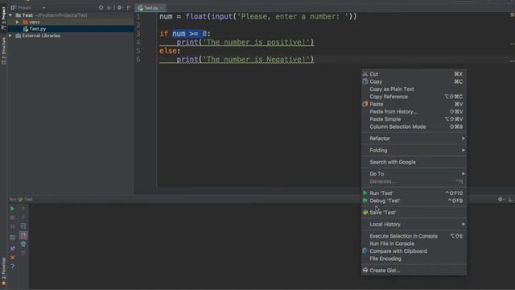Click the trash clear-all icon in Run console
The width and height of the screenshot is (515, 290).
23,253
